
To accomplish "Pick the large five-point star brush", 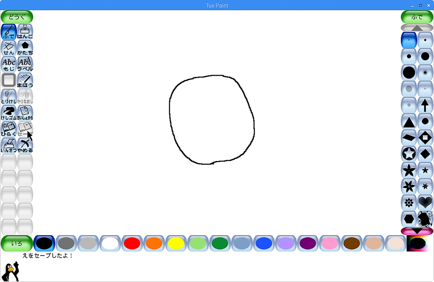I will (409, 170).
